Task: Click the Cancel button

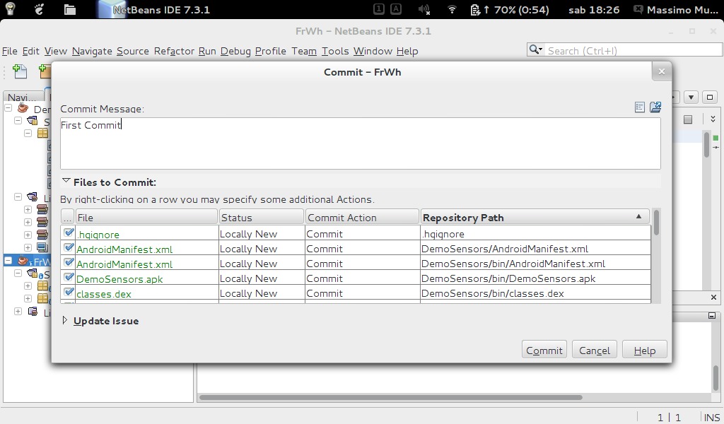Action: click(594, 351)
